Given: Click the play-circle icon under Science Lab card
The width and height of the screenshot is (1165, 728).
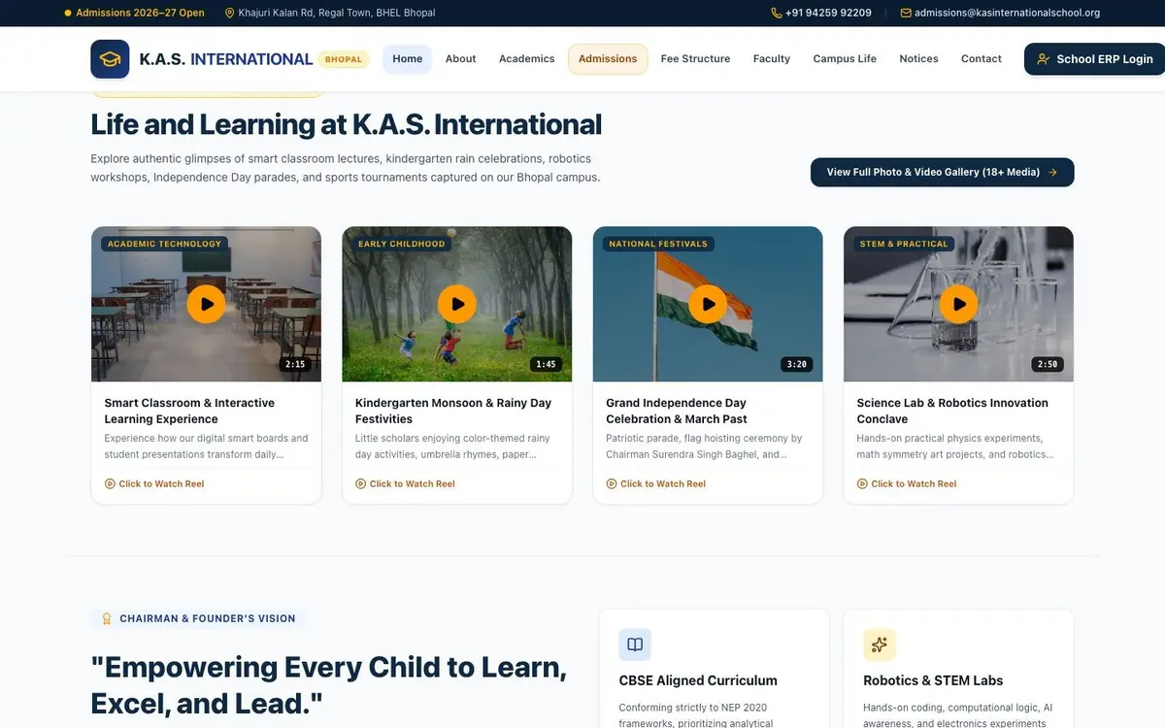Looking at the screenshot, I should point(862,483).
